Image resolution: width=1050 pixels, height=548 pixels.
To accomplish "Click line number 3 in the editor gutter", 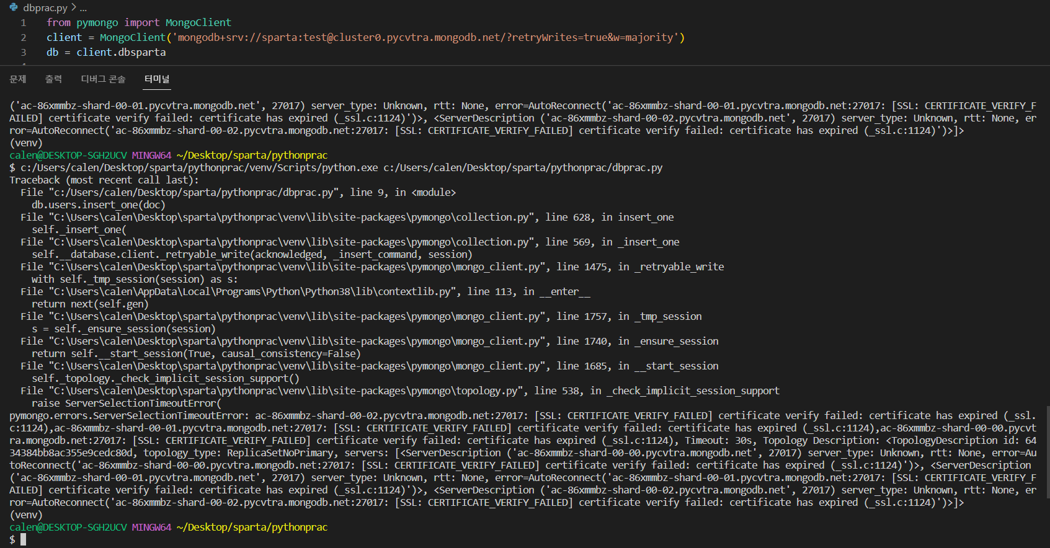I will click(24, 53).
